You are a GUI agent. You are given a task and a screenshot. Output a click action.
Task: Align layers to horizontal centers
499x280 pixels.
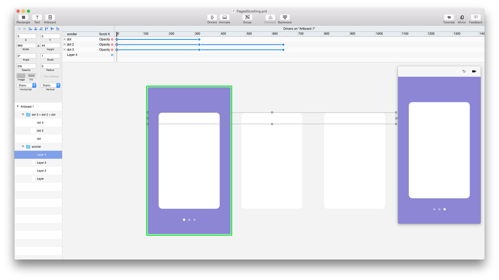point(36,29)
